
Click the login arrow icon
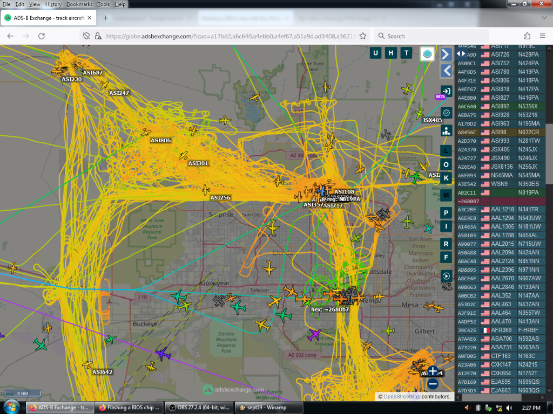(446, 91)
